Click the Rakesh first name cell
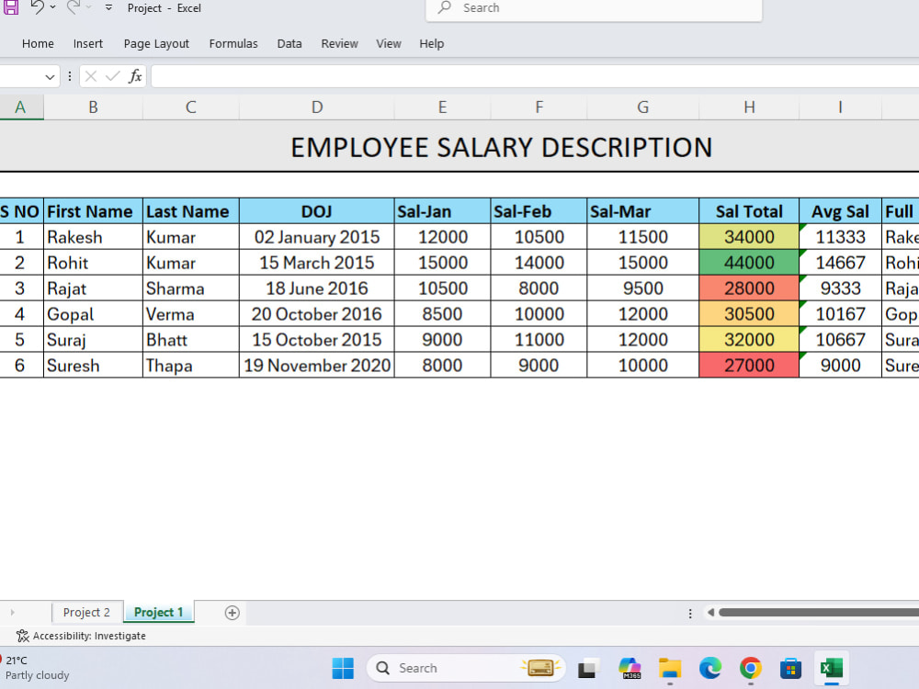This screenshot has height=689, width=919. 93,237
